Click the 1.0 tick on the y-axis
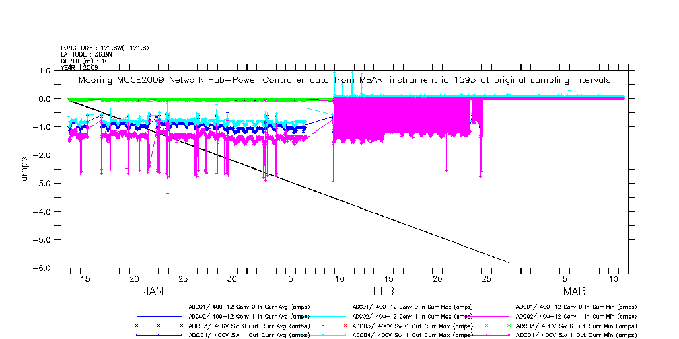Viewport: 679px width, 339px height. [46, 71]
